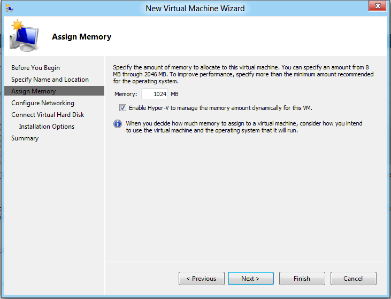Select the Installation Options sub-step
Image resolution: width=391 pixels, height=299 pixels.
(x=47, y=127)
